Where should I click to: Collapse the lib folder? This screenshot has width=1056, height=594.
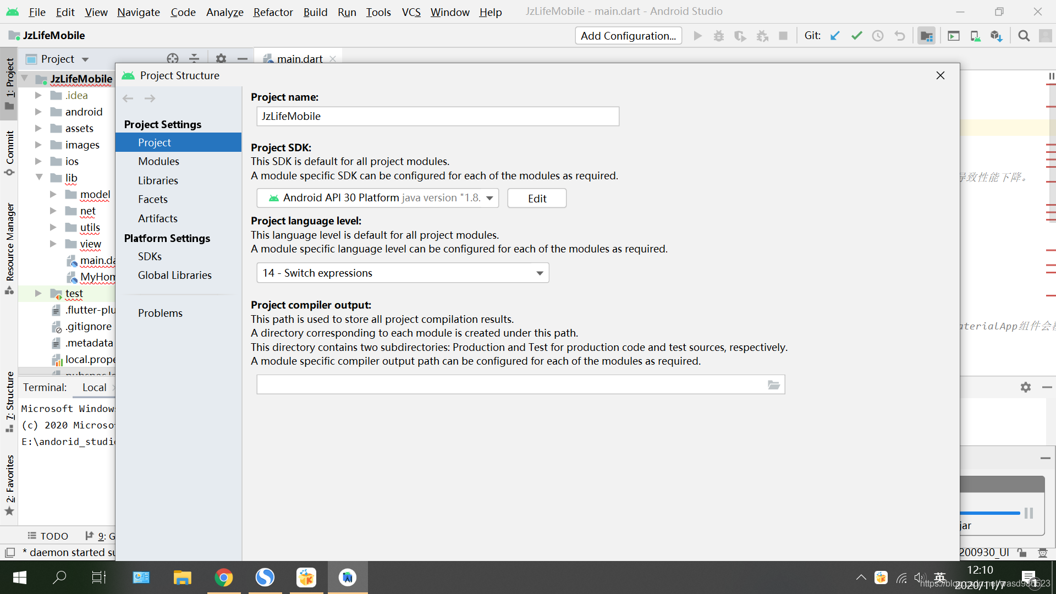pyautogui.click(x=39, y=178)
